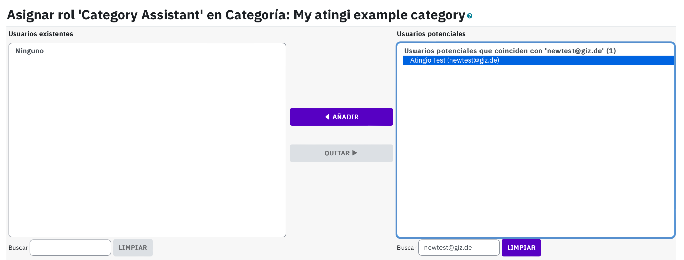Click the right-pointing arrow on QUITAR
The height and width of the screenshot is (260, 684).
pos(355,153)
